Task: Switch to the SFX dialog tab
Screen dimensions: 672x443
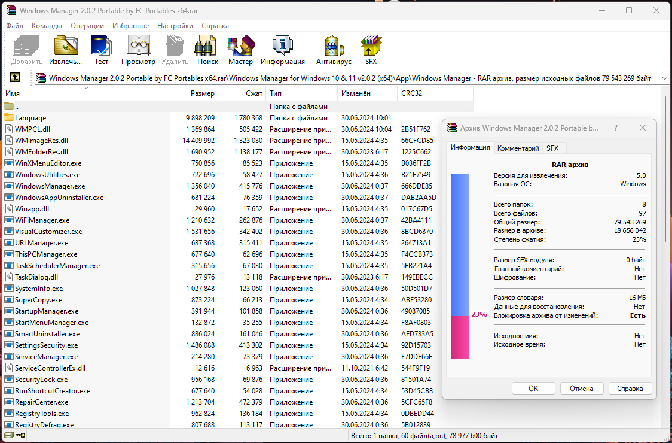Action: point(552,148)
